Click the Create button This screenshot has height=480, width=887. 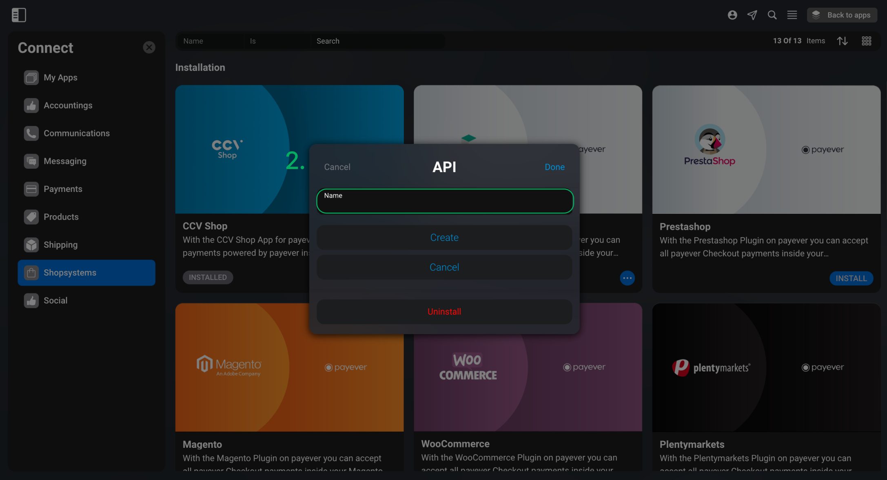[444, 238]
